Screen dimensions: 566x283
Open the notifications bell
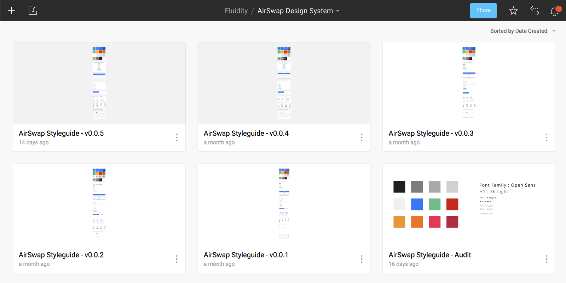point(554,11)
